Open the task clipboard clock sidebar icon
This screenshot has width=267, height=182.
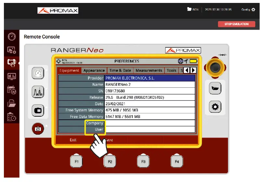(x=12, y=117)
